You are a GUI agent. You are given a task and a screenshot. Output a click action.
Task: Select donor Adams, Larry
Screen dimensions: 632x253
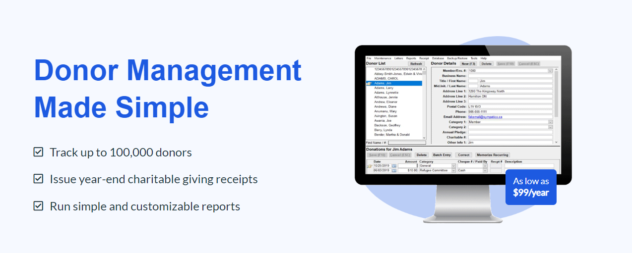[384, 88]
